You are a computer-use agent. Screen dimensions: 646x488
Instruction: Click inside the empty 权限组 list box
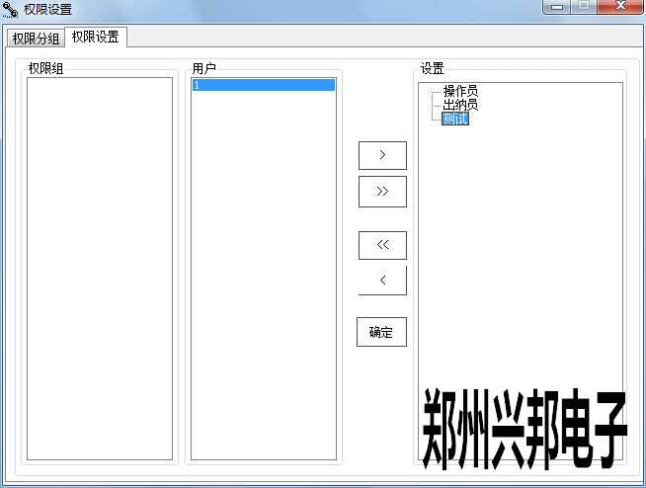click(x=100, y=269)
